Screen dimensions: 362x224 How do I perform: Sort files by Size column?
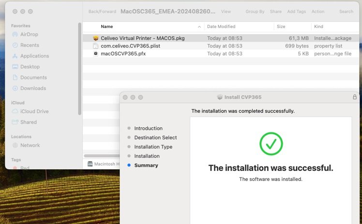tap(281, 27)
